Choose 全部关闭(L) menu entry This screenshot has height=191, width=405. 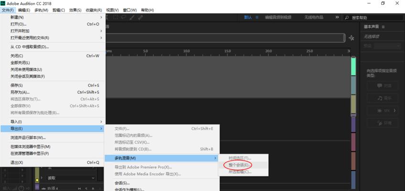tap(52, 63)
